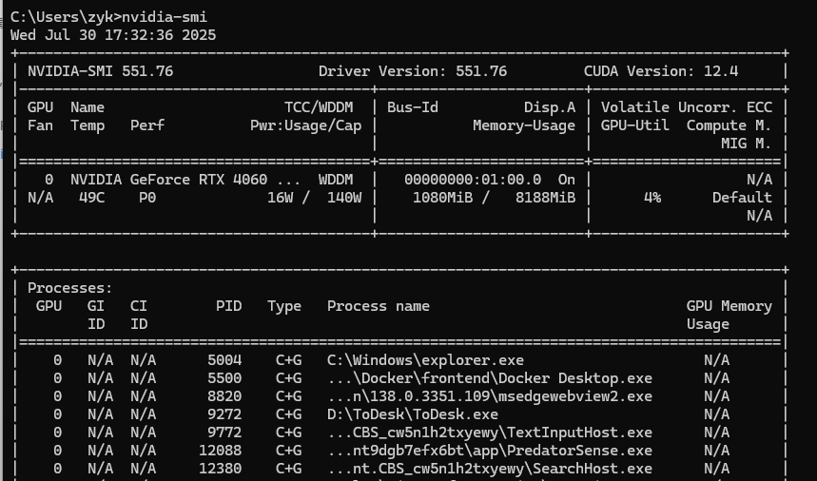Image resolution: width=817 pixels, height=481 pixels.
Task: Click the PID 9272
Action: pyautogui.click(x=224, y=414)
